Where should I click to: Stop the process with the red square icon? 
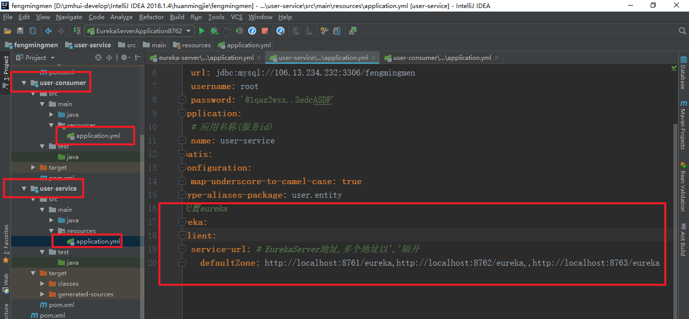point(265,31)
